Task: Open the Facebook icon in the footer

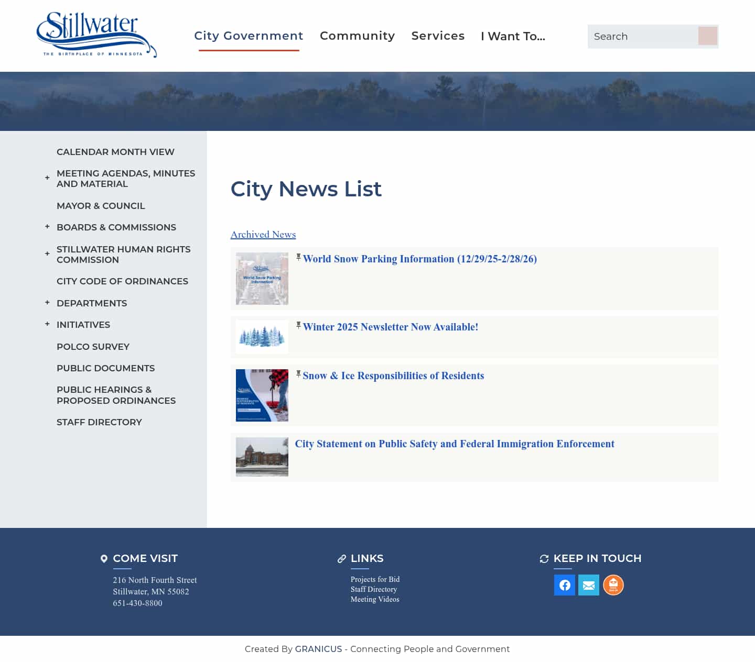Action: click(x=565, y=585)
